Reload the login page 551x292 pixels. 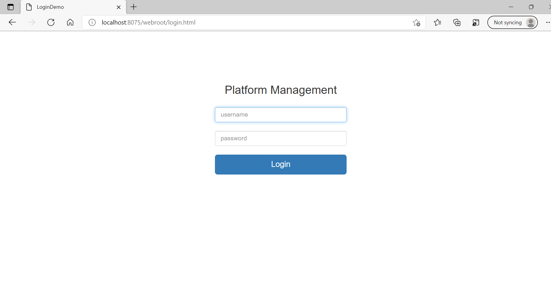(51, 22)
